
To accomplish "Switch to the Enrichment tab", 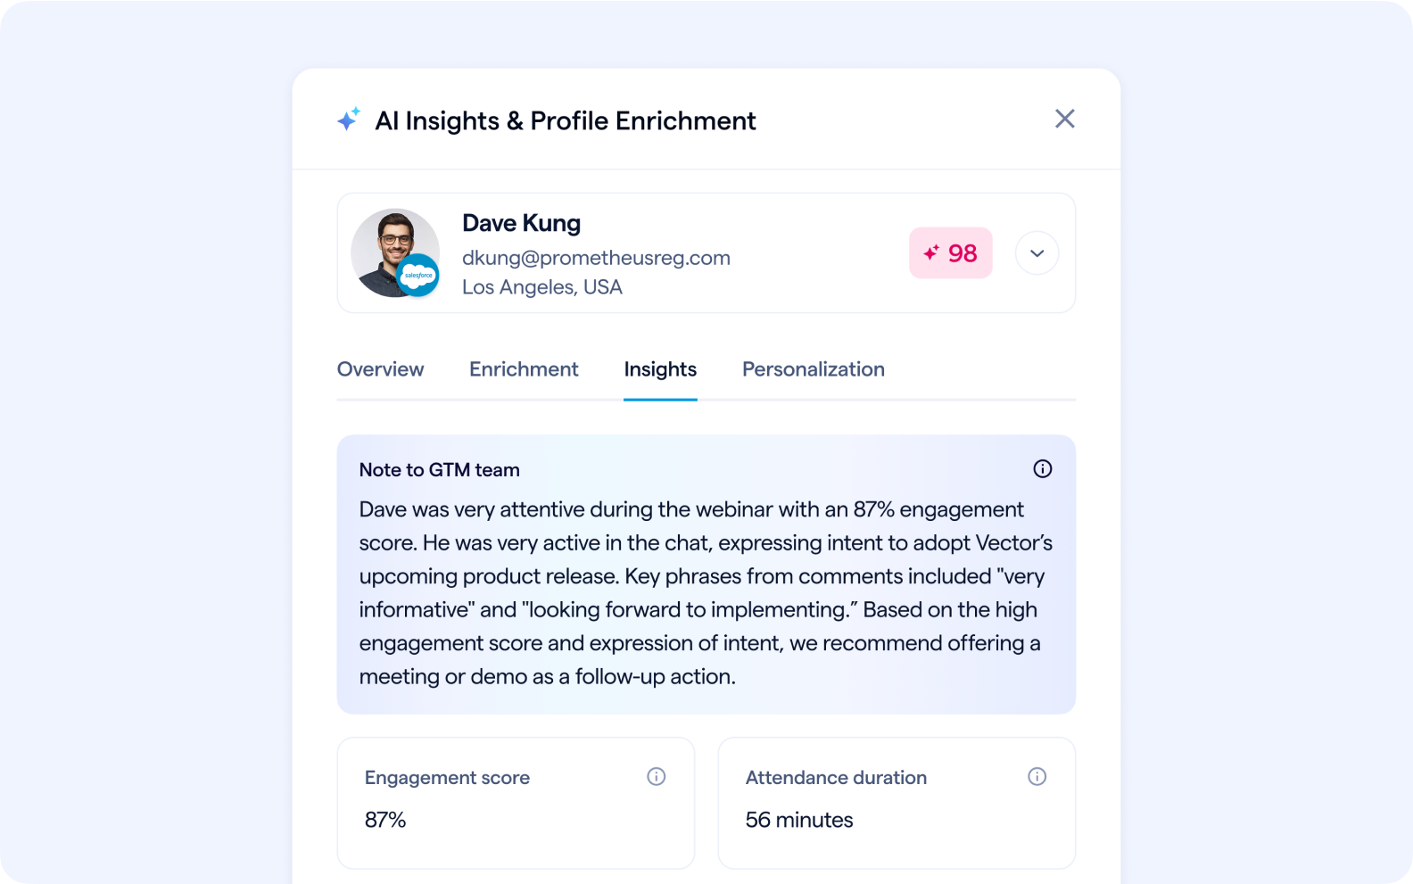I will pos(524,369).
